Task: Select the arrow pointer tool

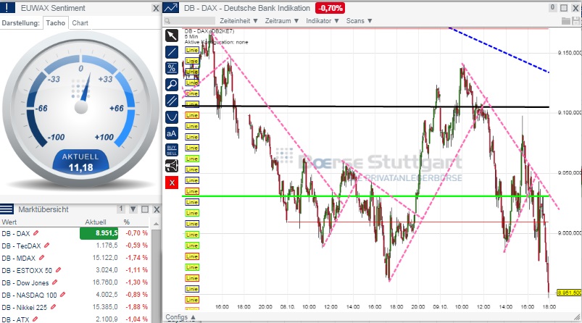Action: click(172, 35)
